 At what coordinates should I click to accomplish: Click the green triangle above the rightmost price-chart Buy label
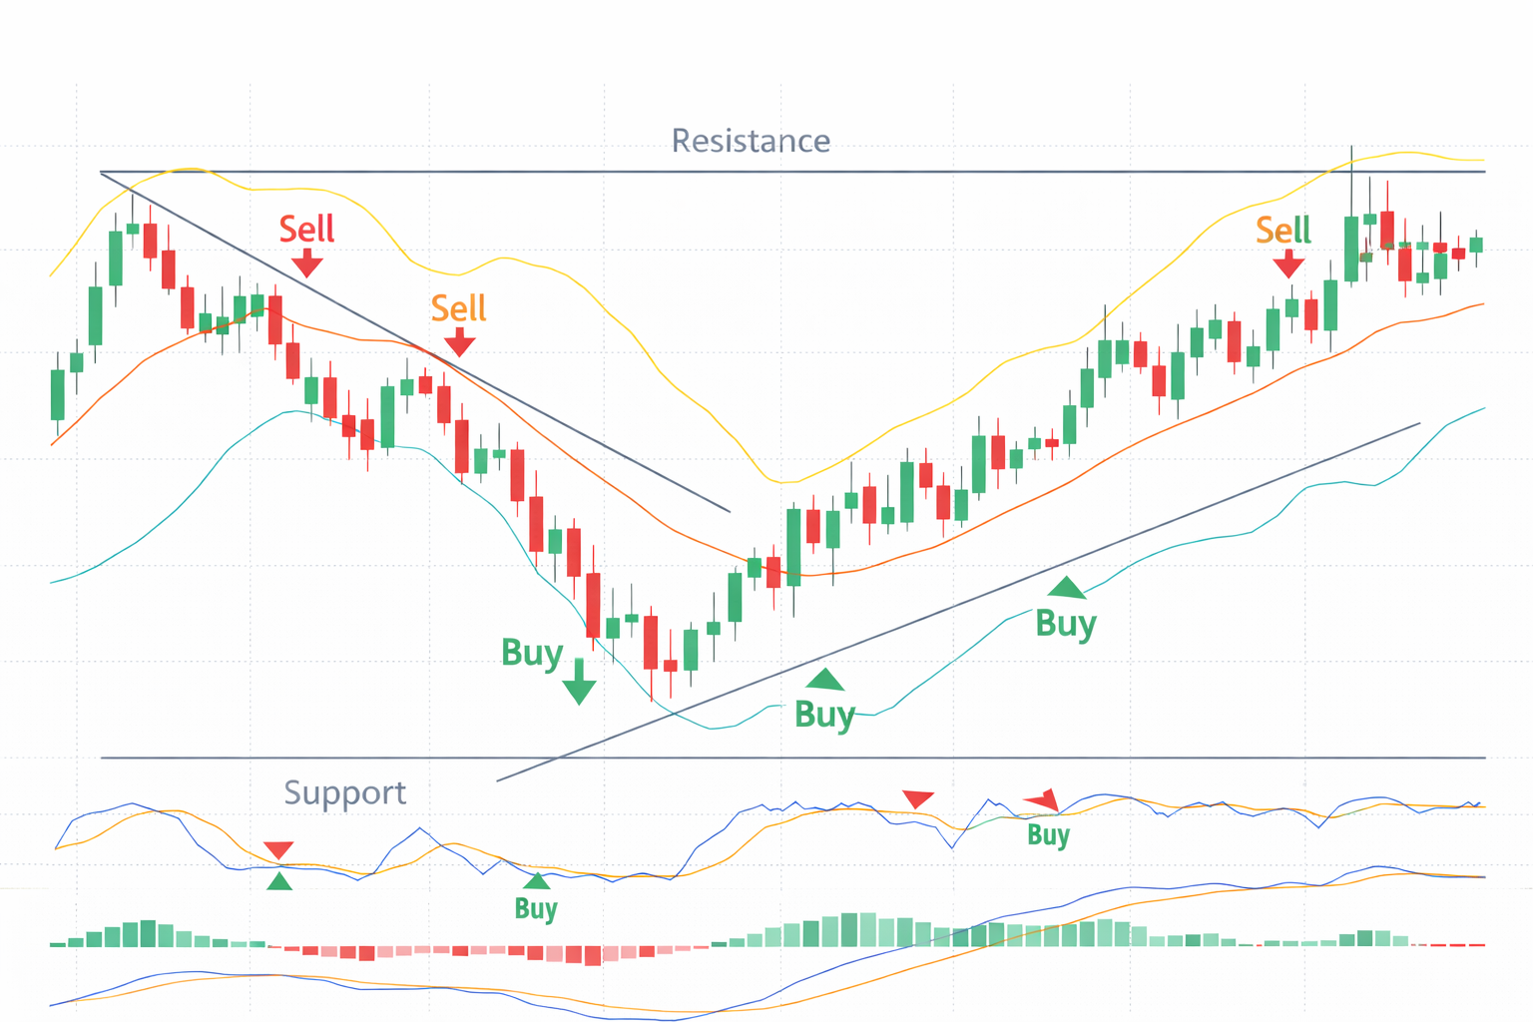1066,587
